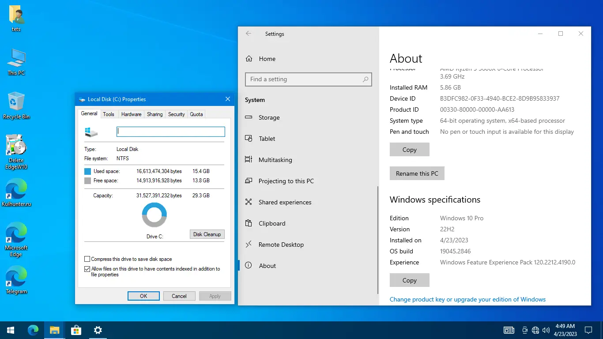
Task: Click Rename this PC button
Action: pyautogui.click(x=417, y=173)
